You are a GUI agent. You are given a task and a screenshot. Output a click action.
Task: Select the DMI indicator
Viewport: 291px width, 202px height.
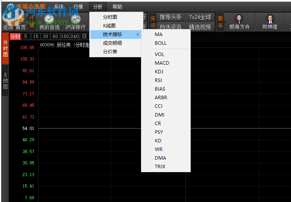click(166, 115)
